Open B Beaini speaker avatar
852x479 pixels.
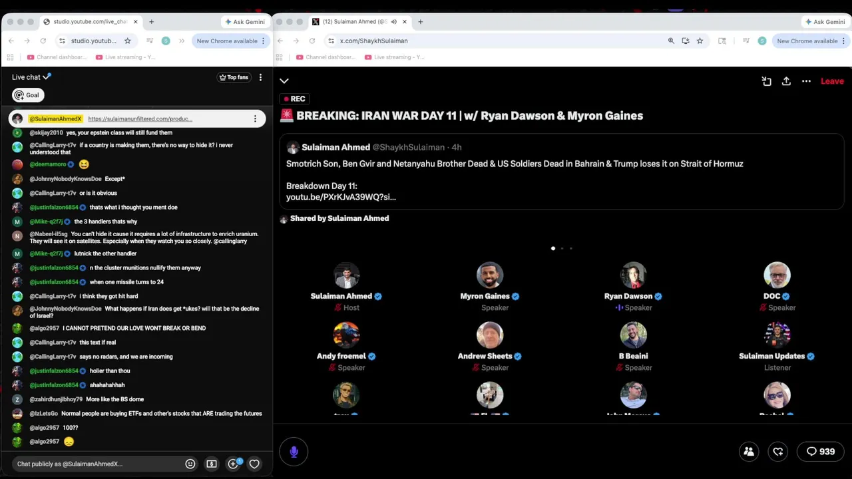point(634,335)
